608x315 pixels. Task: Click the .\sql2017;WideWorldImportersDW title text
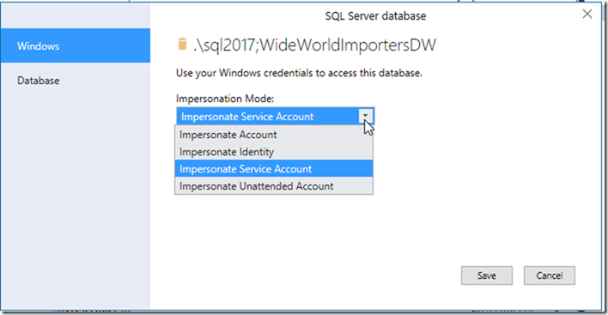[314, 45]
